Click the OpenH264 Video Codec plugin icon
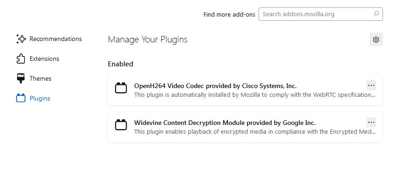Image resolution: width=414 pixels, height=189 pixels. pos(121,88)
